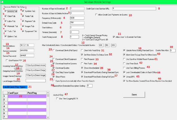This screenshot has height=120, width=177.
Task: Click the Credit Card Web Service URL field
Action: 134,8
